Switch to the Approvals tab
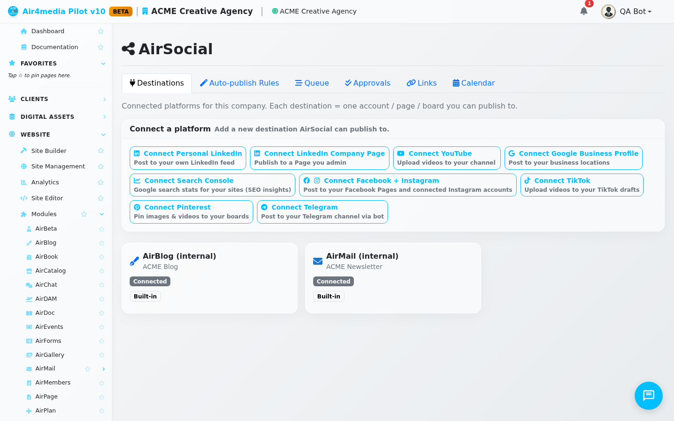The image size is (674, 421). (x=367, y=83)
